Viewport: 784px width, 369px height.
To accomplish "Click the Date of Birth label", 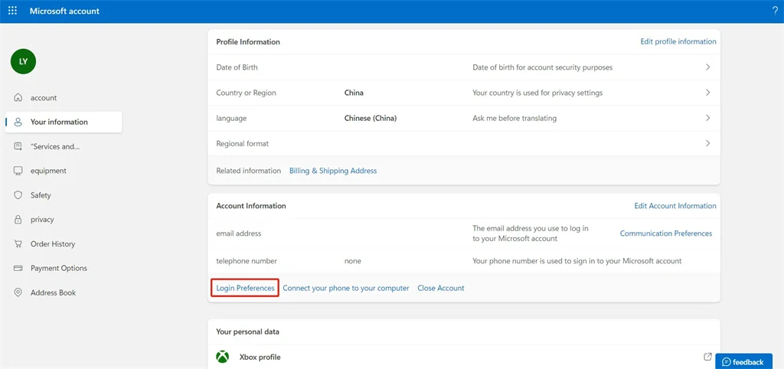I will tap(237, 67).
